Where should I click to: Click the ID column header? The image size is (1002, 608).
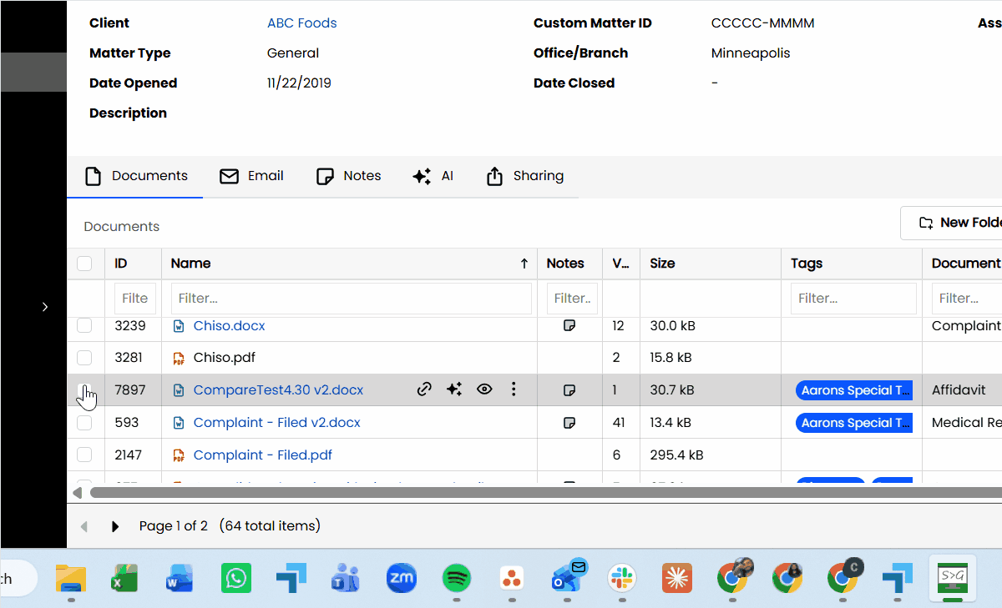coord(121,264)
